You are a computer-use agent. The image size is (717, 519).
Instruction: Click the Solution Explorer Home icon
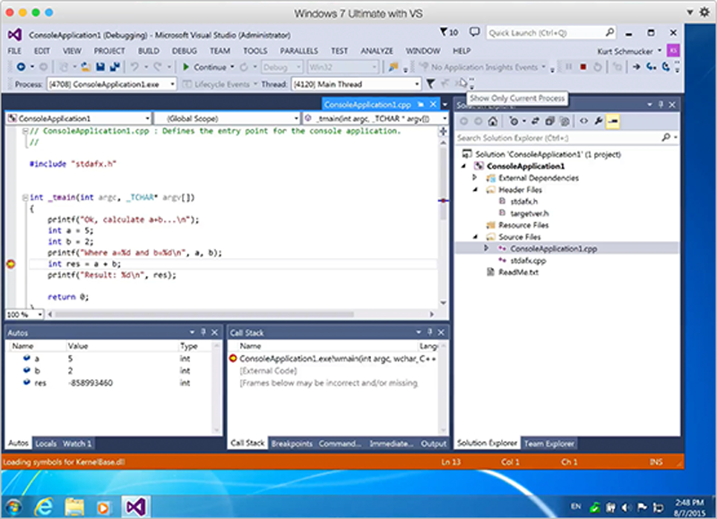(492, 121)
